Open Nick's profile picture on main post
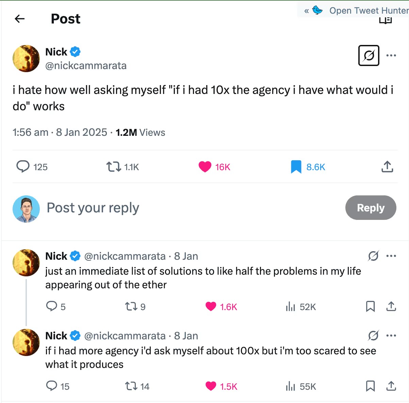409x403 pixels. [x=26, y=59]
